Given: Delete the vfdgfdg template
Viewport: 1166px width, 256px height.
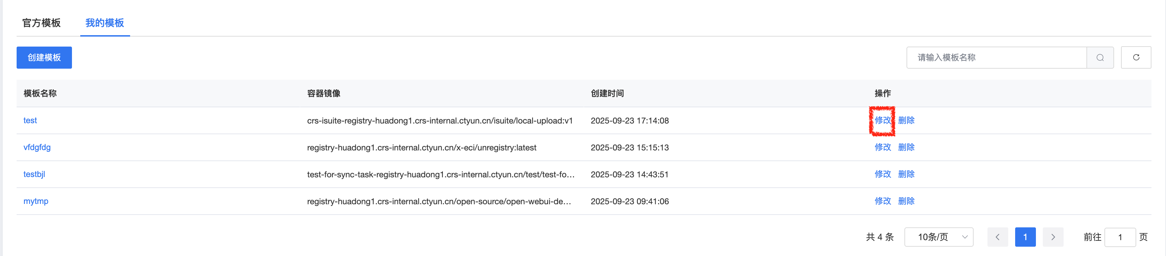Looking at the screenshot, I should click(x=906, y=147).
